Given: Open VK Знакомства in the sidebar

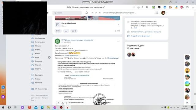Looking at the screenshot, I should coord(41,89).
